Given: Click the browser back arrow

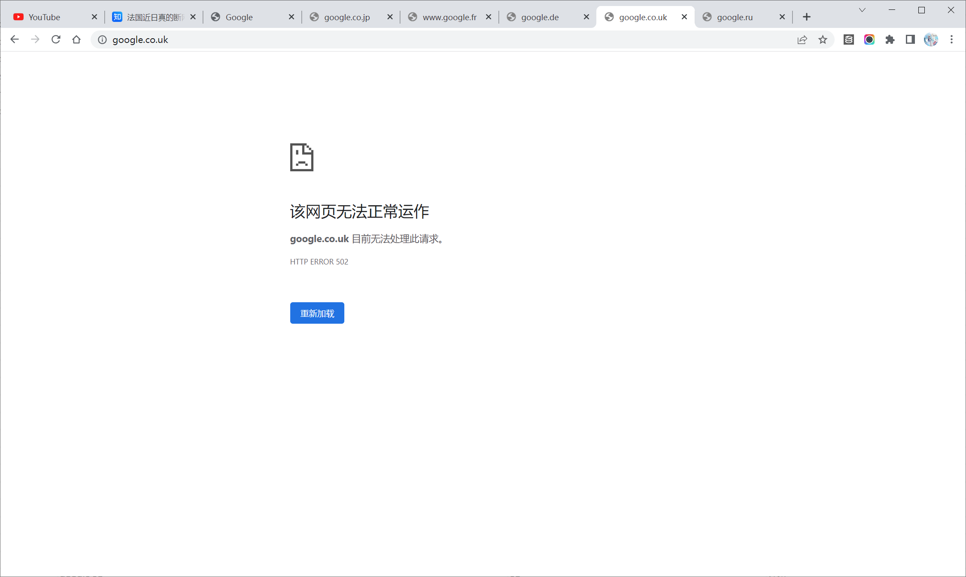Looking at the screenshot, I should click(x=15, y=39).
